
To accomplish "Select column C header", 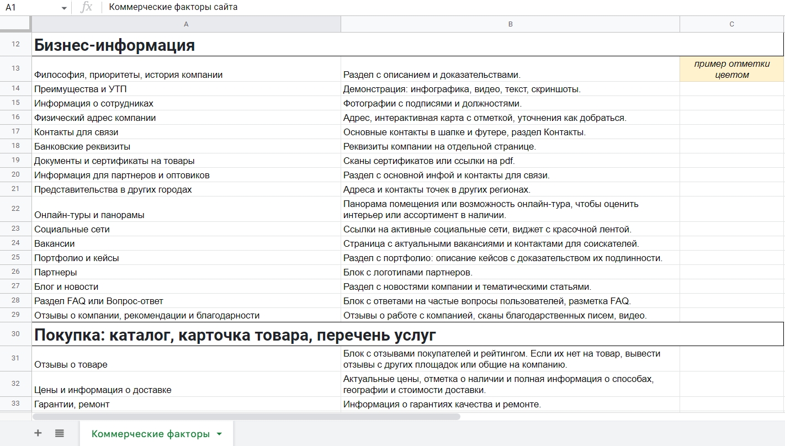I will (x=731, y=24).
